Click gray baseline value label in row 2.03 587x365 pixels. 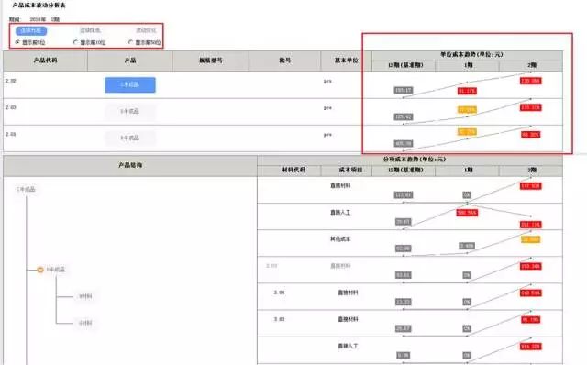[404, 116]
